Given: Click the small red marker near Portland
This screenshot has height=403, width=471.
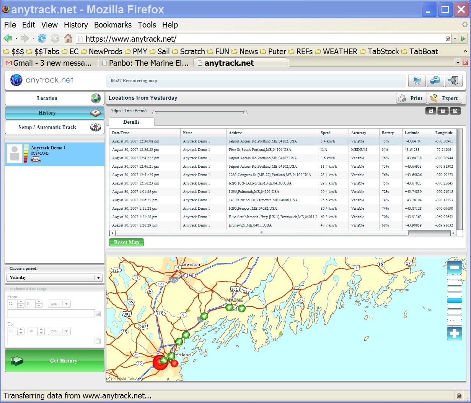Looking at the screenshot, I should 174,363.
